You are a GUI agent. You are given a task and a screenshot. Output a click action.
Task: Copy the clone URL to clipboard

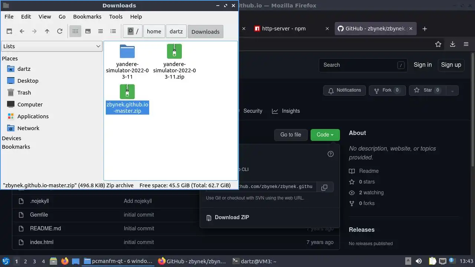pyautogui.click(x=324, y=187)
